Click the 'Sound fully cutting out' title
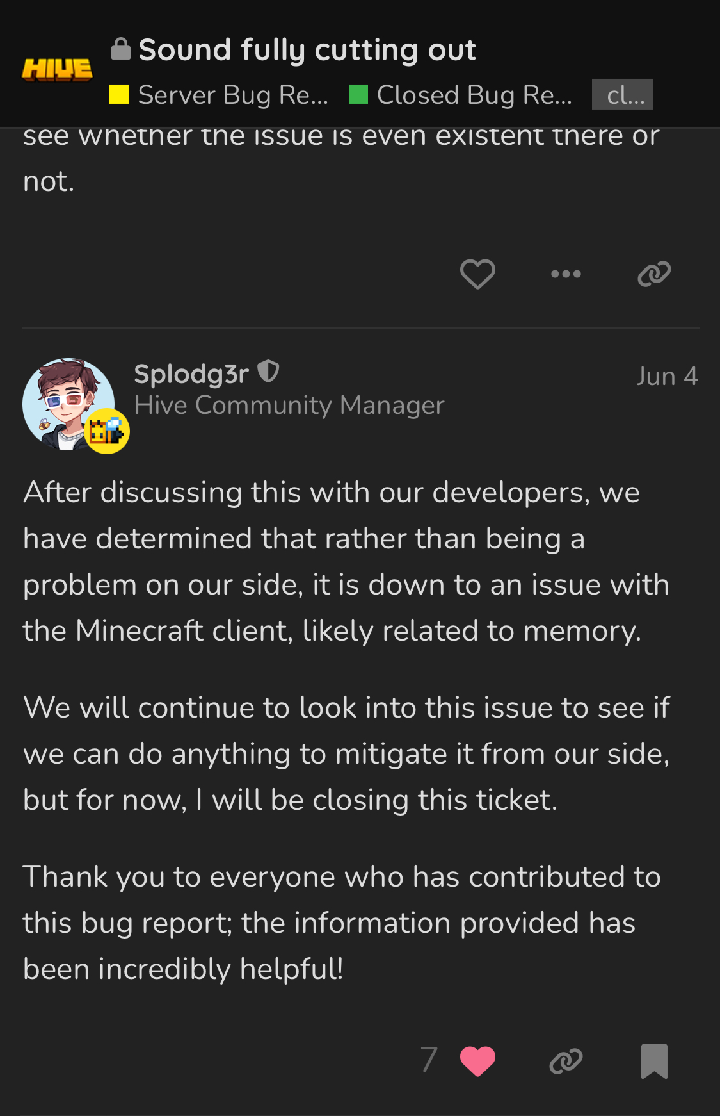The width and height of the screenshot is (720, 1116). (x=307, y=50)
